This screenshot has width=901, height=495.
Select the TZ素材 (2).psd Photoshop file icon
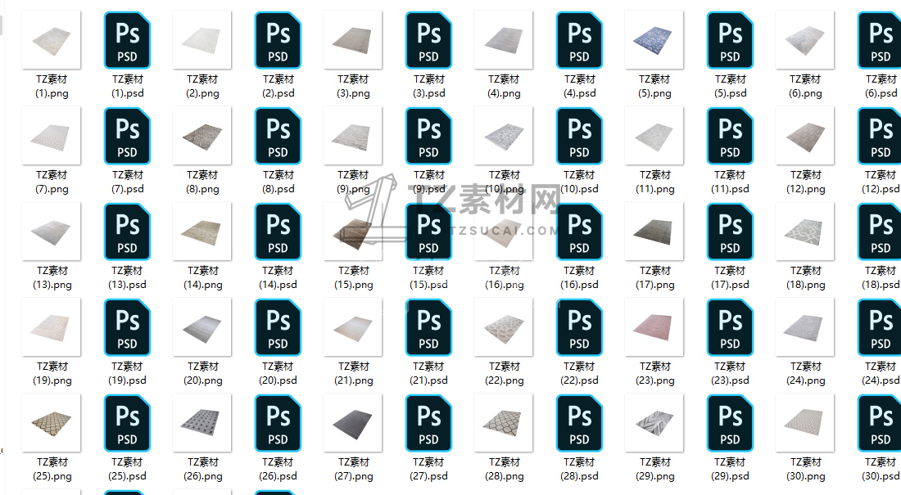(x=278, y=40)
